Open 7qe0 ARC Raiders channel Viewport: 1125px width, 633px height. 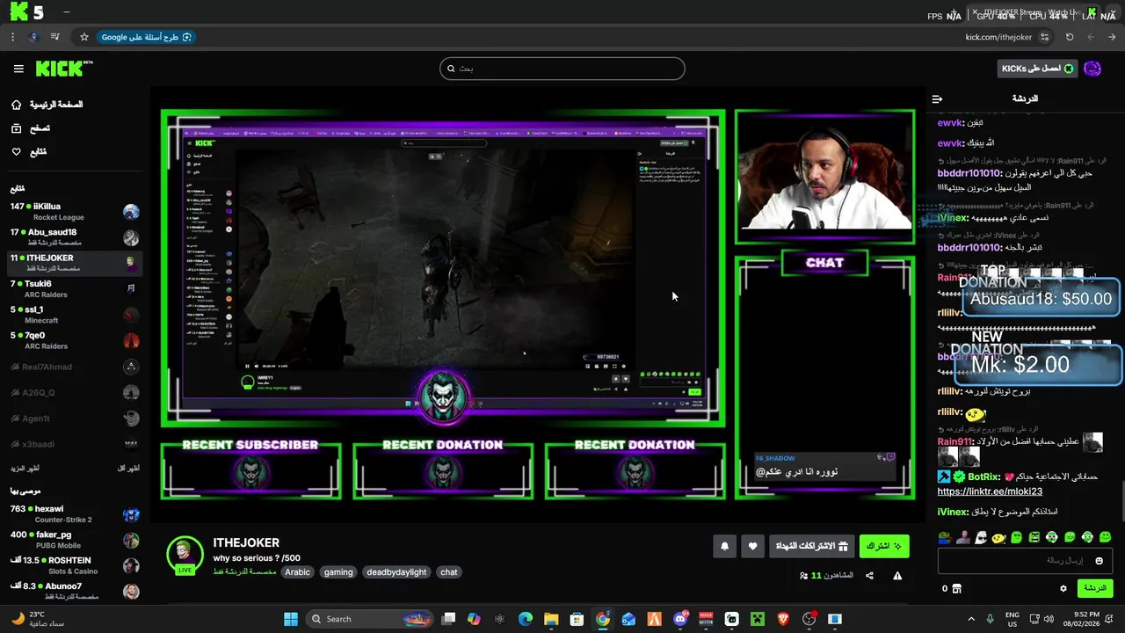pos(75,340)
